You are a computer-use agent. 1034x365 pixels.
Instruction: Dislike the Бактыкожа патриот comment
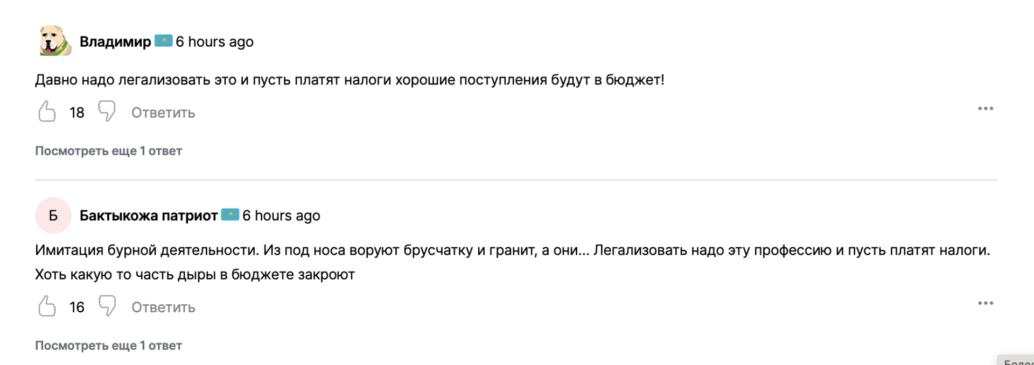[x=107, y=306]
